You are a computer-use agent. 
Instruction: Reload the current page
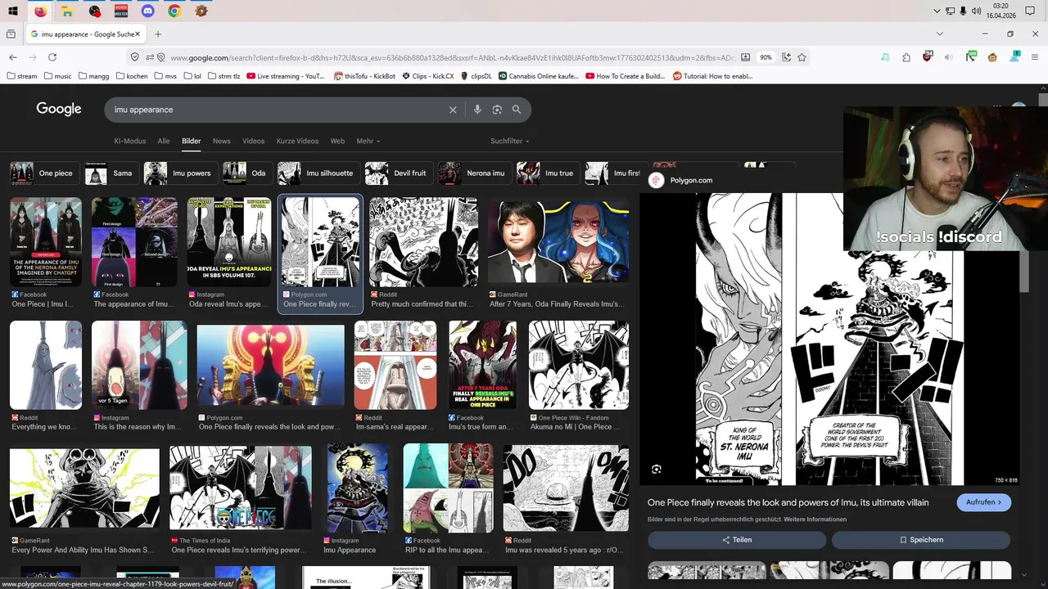52,57
